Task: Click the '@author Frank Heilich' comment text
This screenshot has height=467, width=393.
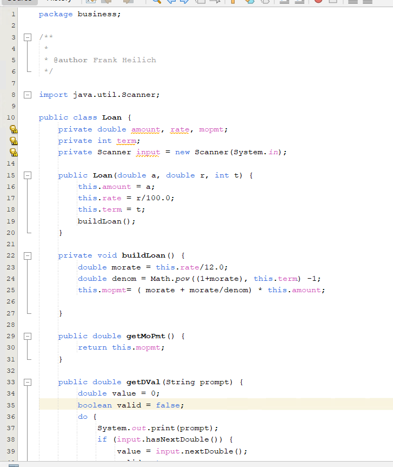Action: 105,60
